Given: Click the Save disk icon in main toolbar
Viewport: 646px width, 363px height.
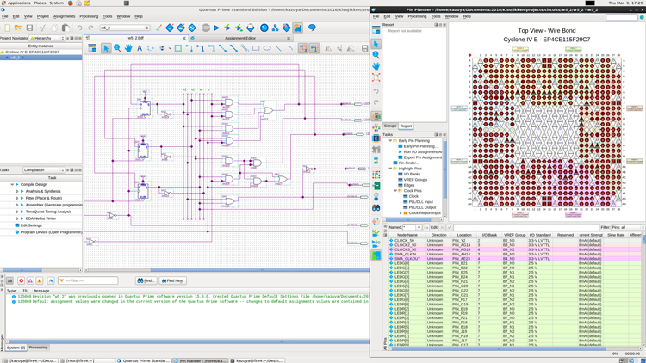Looking at the screenshot, I should pyautogui.click(x=29, y=28).
